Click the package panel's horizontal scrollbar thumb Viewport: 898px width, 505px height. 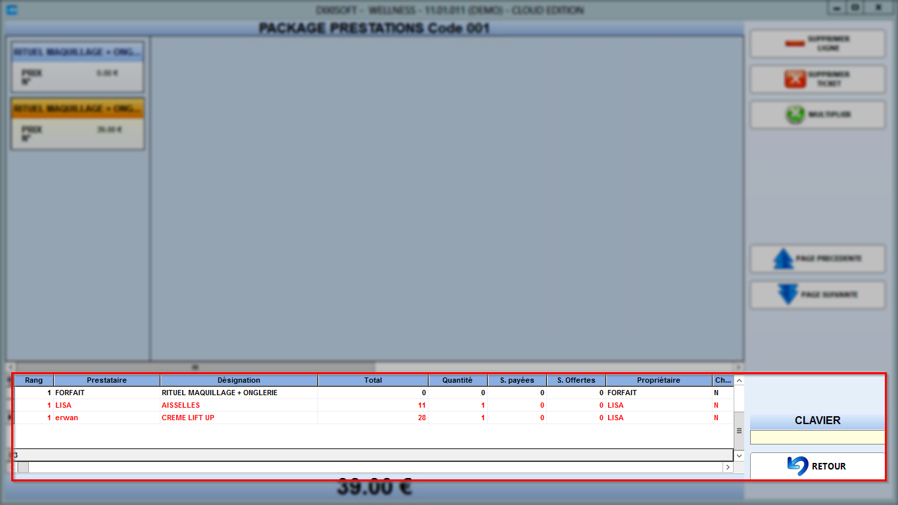click(x=196, y=367)
